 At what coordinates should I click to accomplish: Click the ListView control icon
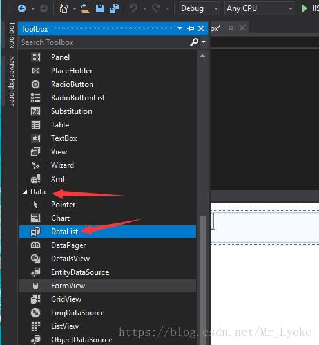pos(35,326)
